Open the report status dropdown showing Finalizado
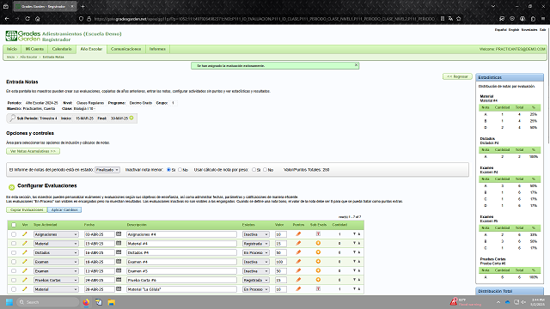The image size is (550, 309). (107, 170)
